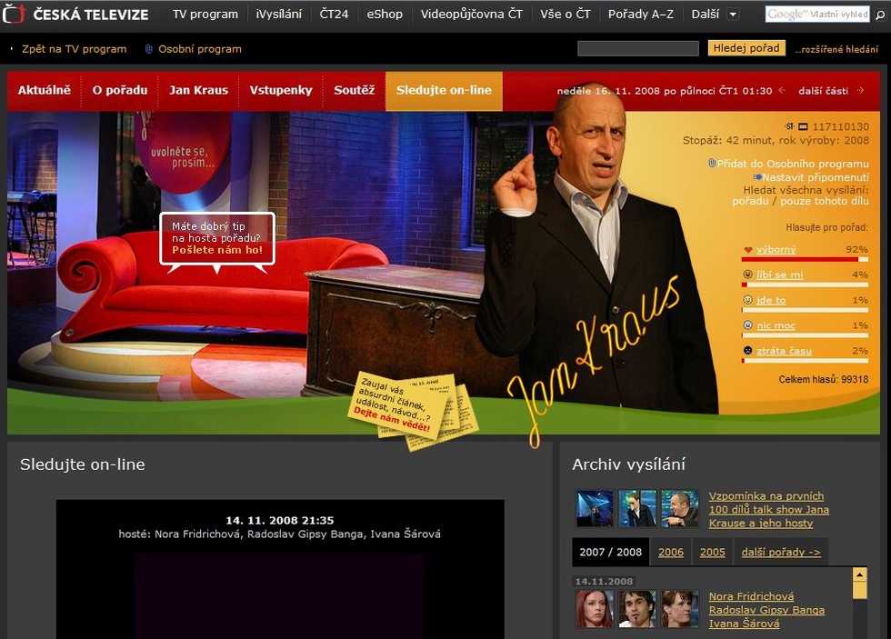Click the Google search magnifier icon

click(880, 15)
